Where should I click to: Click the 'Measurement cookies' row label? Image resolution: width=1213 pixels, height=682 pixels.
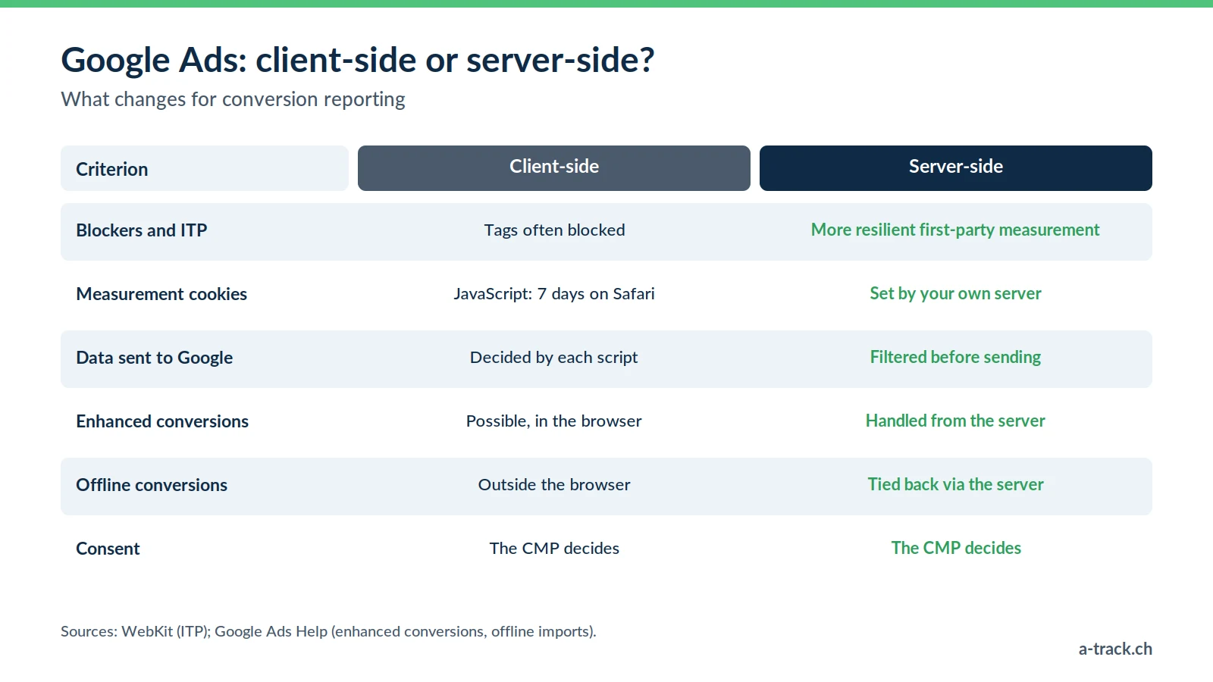click(x=161, y=294)
